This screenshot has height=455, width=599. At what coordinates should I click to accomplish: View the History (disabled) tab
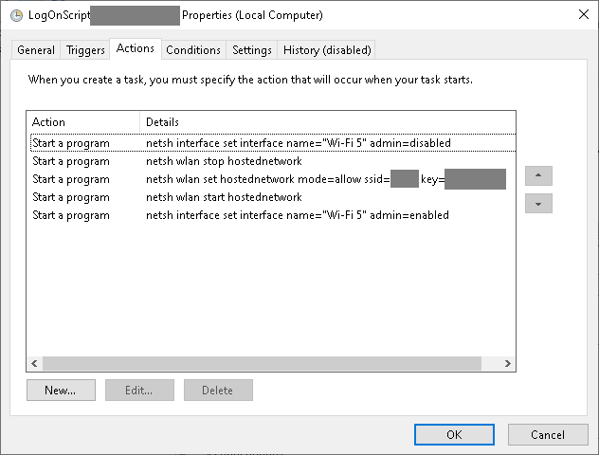(x=327, y=50)
